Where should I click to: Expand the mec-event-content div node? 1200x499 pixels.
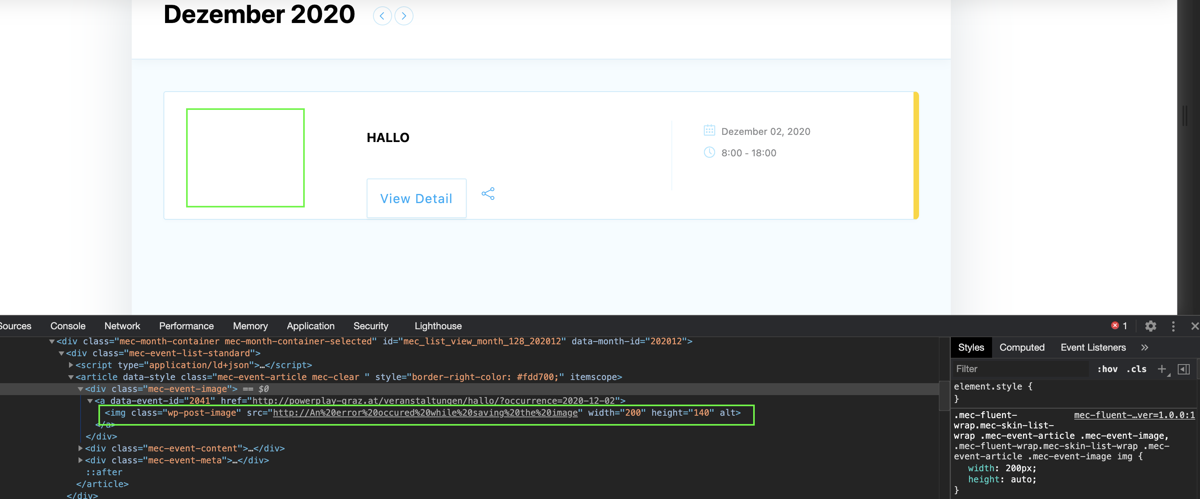81,448
